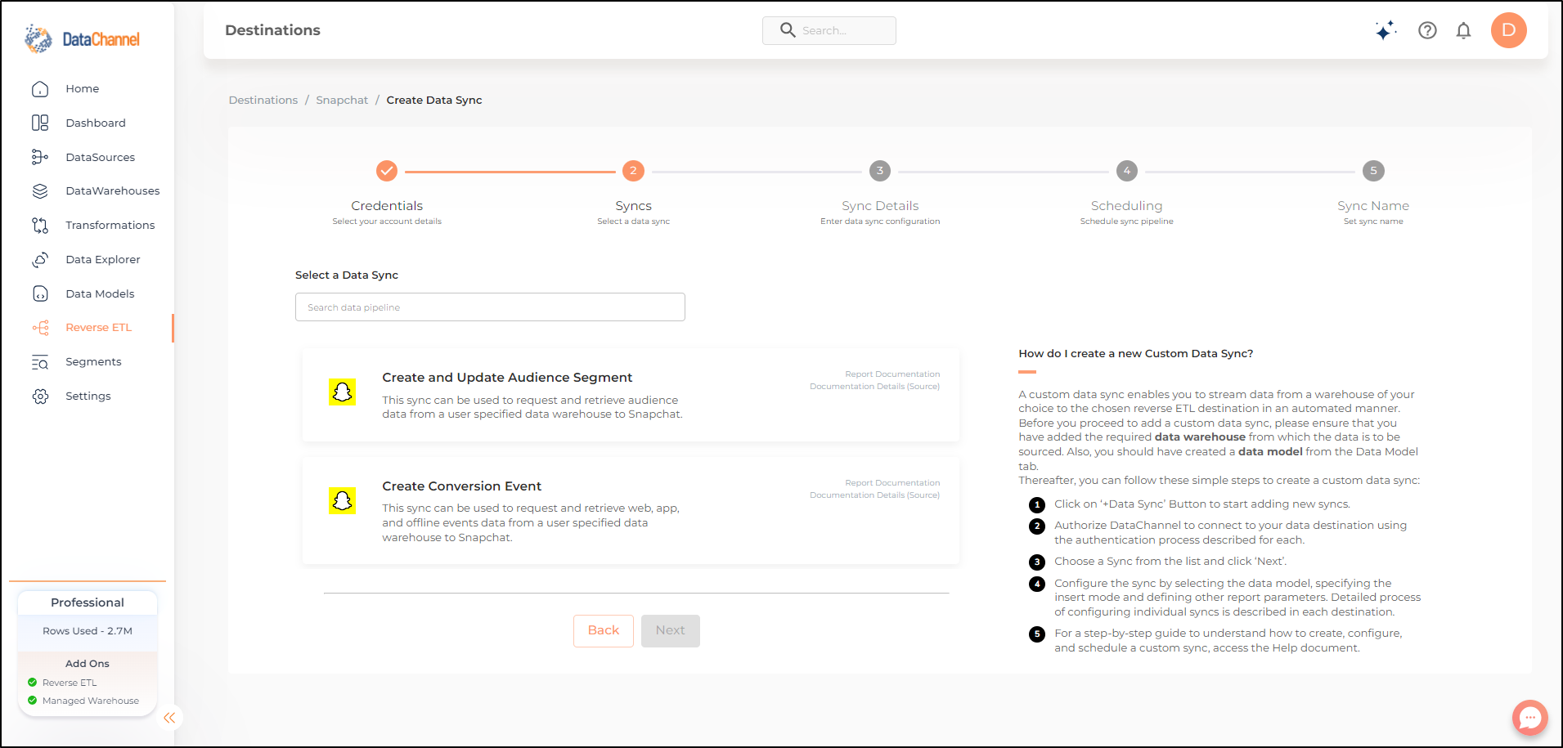
Task: Select Reverse ETL menu item
Action: pyautogui.click(x=99, y=328)
